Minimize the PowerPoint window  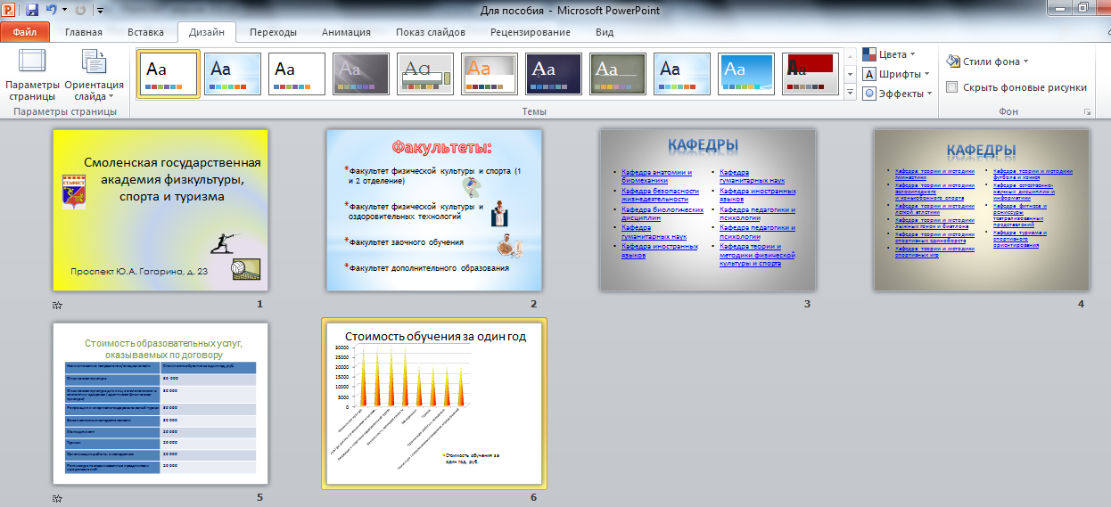pos(1061,8)
